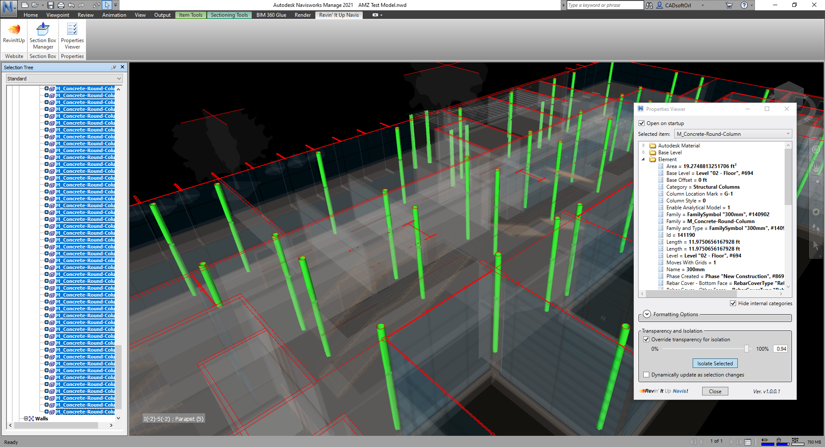Screen dimensions: 825x447
Task: Click the isolation transparency slider handle
Action: [x=746, y=349]
